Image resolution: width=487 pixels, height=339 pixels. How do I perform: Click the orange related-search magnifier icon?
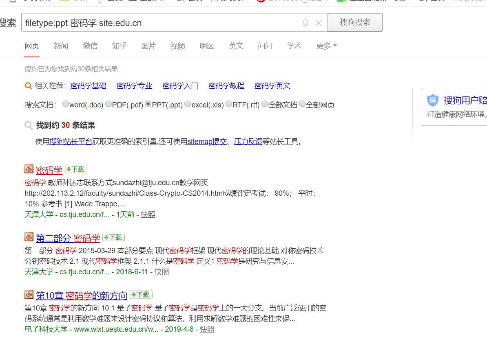(x=28, y=85)
